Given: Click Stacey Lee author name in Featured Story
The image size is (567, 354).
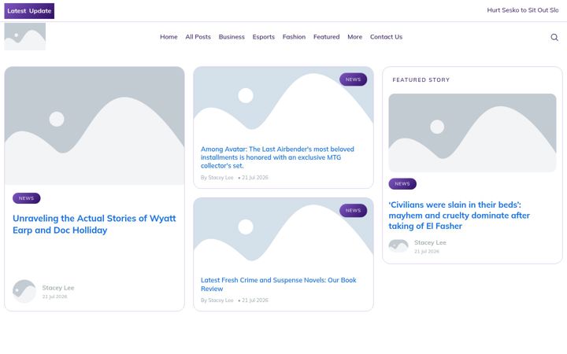Looking at the screenshot, I should pyautogui.click(x=430, y=243).
